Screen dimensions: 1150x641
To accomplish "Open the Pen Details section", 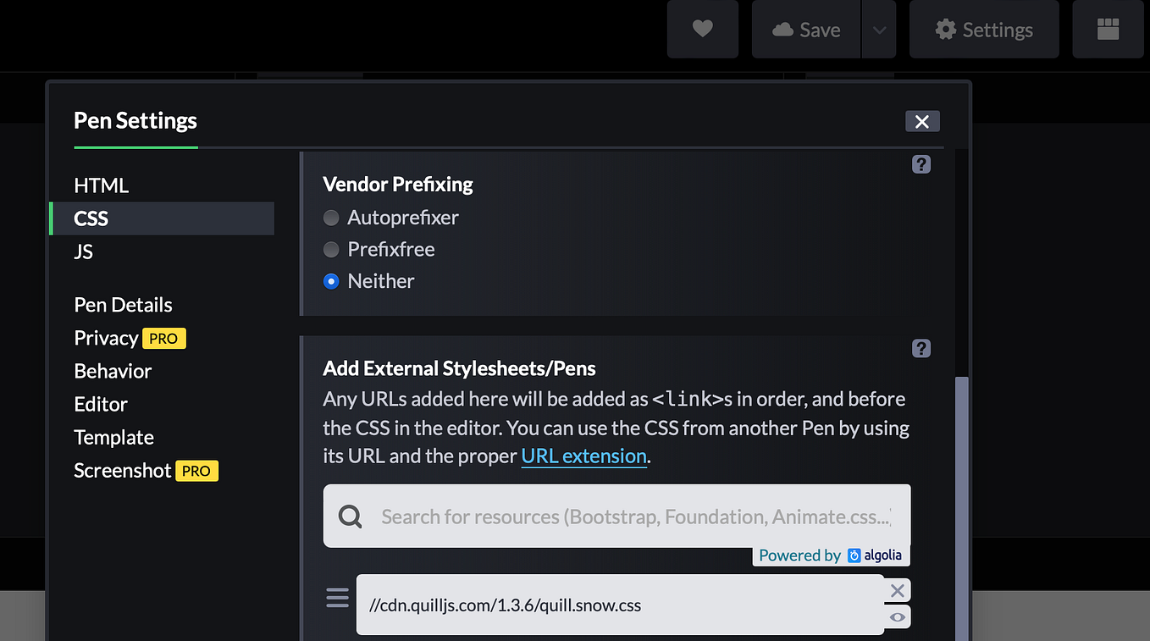I will pos(123,304).
